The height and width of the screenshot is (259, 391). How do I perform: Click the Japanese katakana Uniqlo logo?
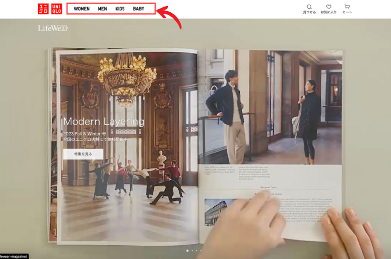43,9
